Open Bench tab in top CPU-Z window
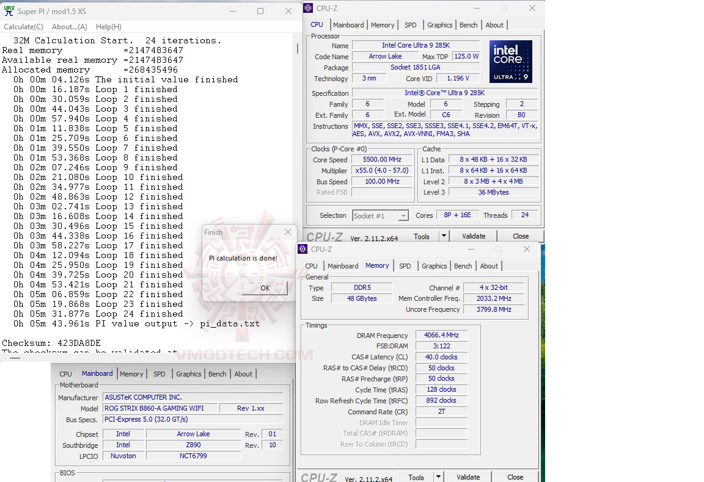The image size is (704, 482). coord(468,25)
